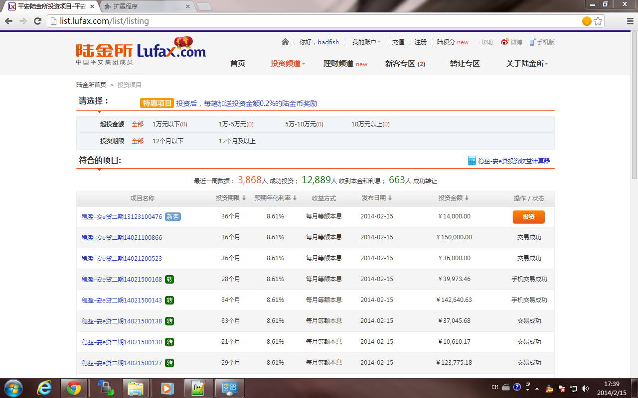Sort the list by 投资期限 column
The height and width of the screenshot is (398, 638).
[x=231, y=198]
